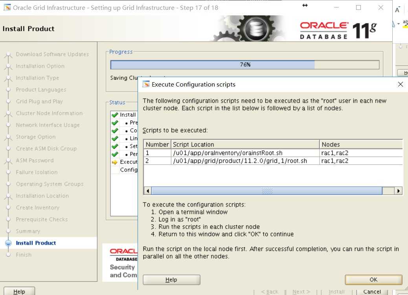
Task: Select the orainstRoot.sh script path cell
Action: (x=245, y=153)
